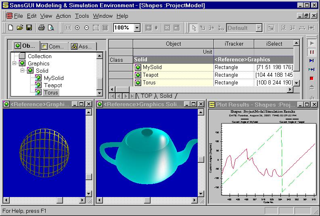This screenshot has width=320, height=216.
Task: Click grid horizontal scroll right arrow
Action: [290, 89]
